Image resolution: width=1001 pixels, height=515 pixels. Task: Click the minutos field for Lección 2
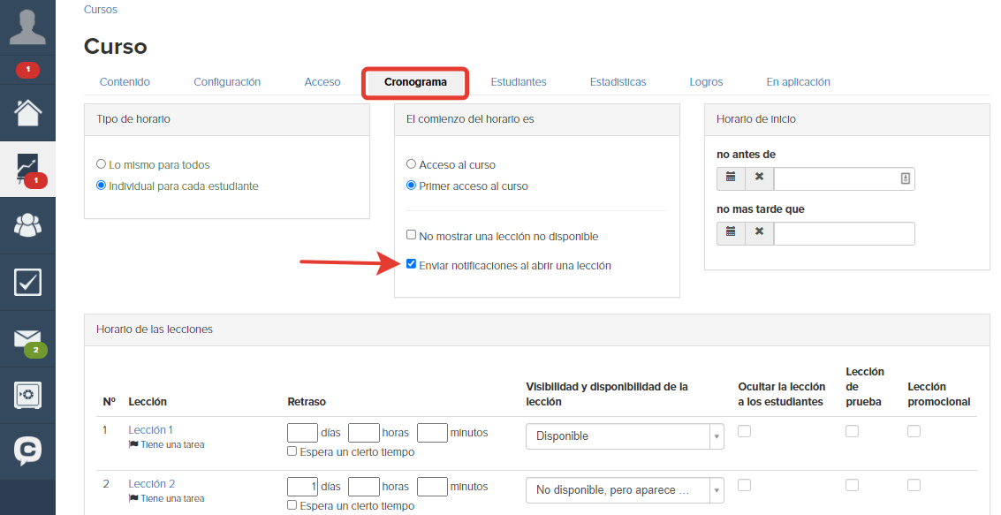[x=432, y=486]
